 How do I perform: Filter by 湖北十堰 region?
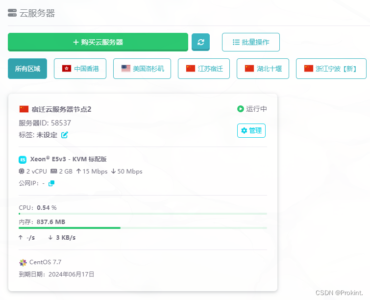click(x=263, y=69)
